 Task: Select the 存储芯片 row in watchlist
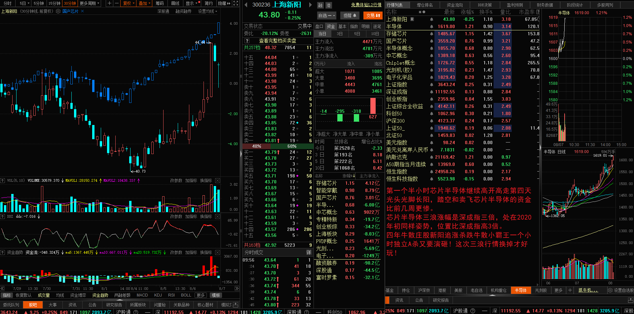(463, 34)
